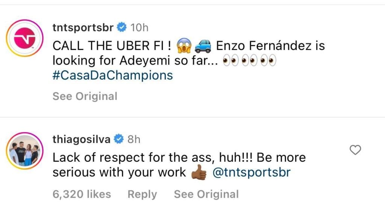Image resolution: width=385 pixels, height=212 pixels.
Task: Click the blue car emoji
Action: click(203, 46)
